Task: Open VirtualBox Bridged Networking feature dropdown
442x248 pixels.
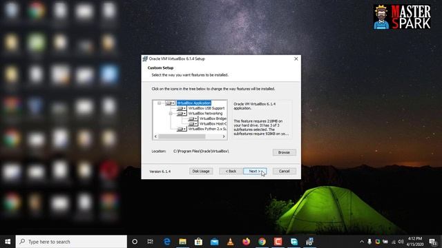Action: (x=193, y=118)
